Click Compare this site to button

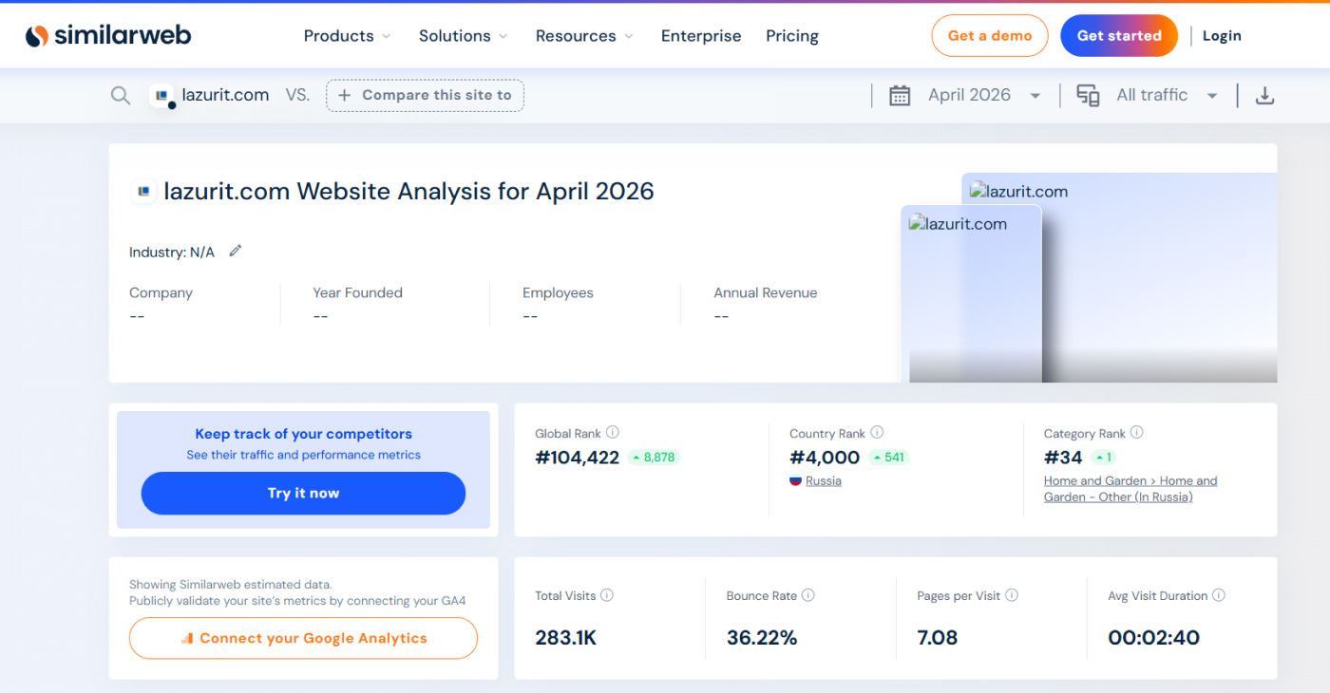click(x=425, y=95)
